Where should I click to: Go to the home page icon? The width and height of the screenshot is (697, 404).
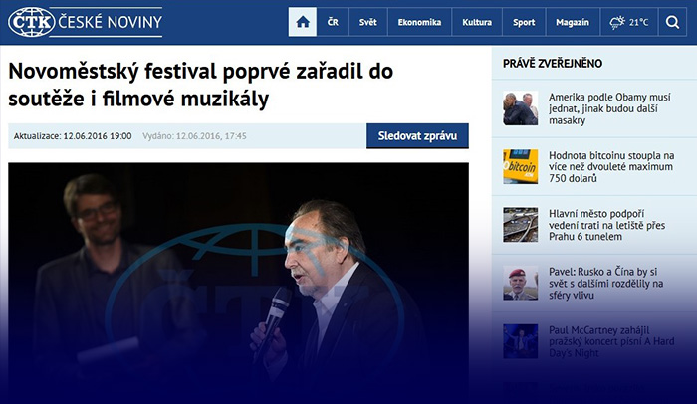coord(303,22)
